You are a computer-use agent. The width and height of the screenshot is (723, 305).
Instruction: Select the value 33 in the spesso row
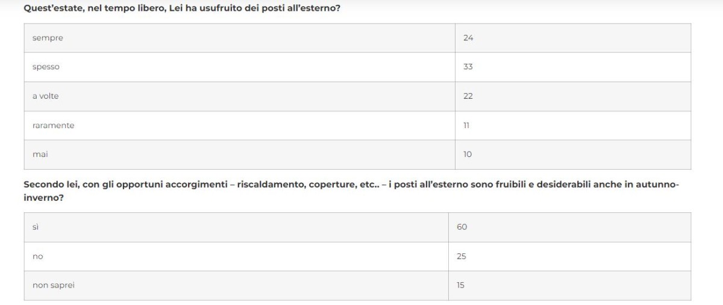(x=468, y=67)
